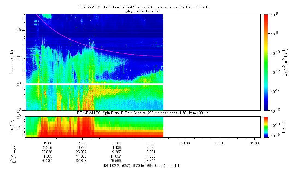Click the Re value 3.740
The width and height of the screenshot is (296, 169).
click(x=82, y=148)
